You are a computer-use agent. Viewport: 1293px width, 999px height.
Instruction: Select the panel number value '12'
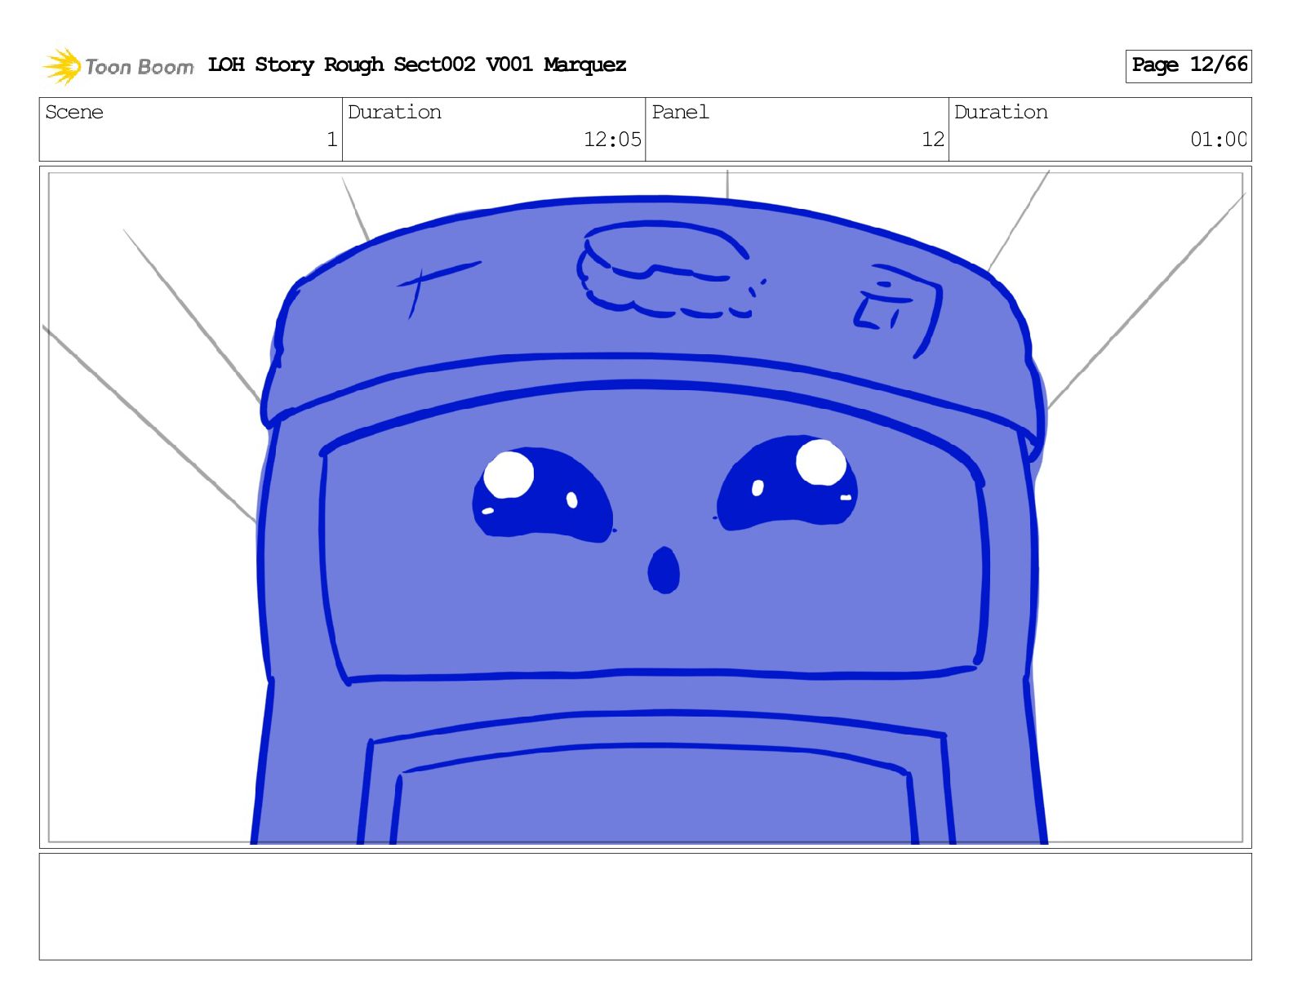point(933,140)
